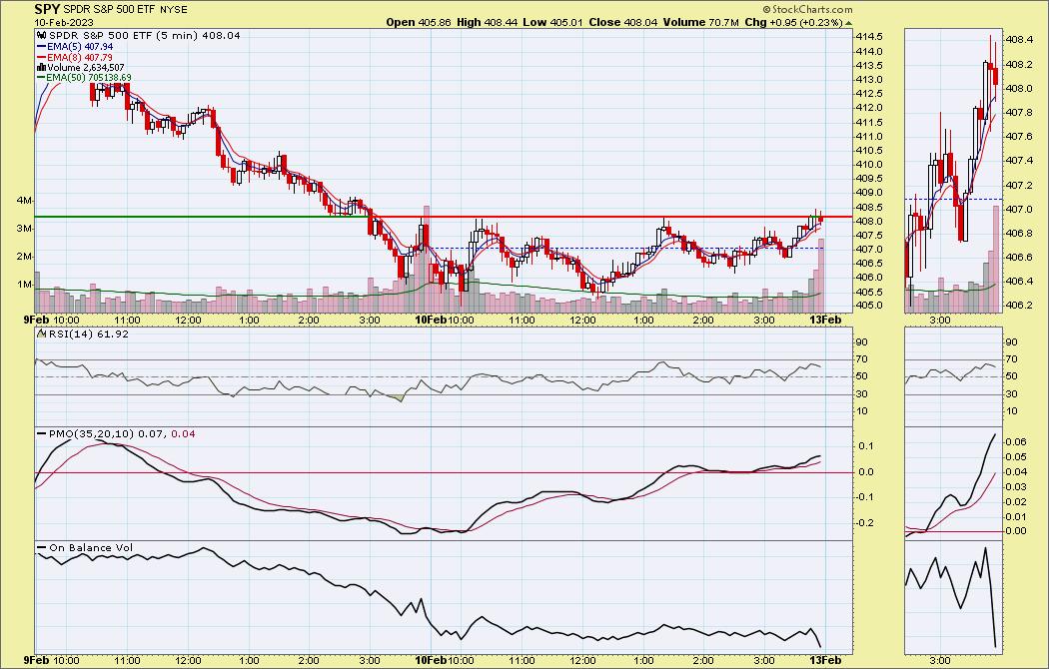Click the 414.5 price axis label
The height and width of the screenshot is (669, 1049).
tap(870, 37)
